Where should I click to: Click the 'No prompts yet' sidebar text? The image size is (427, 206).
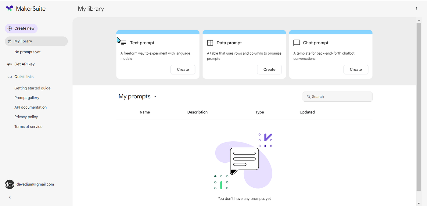tap(27, 52)
